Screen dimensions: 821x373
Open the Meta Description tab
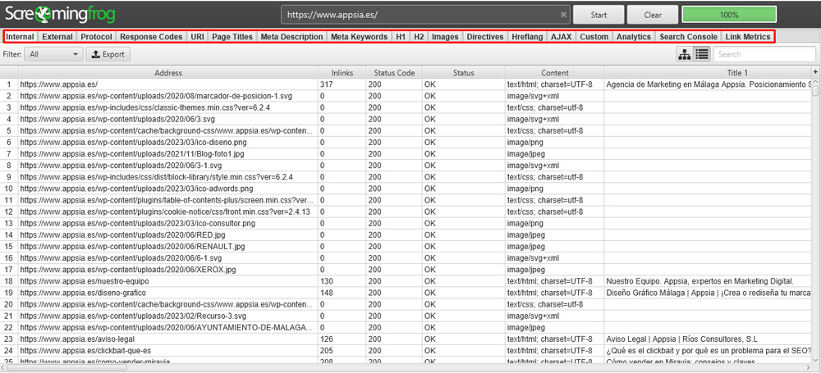[x=291, y=37]
